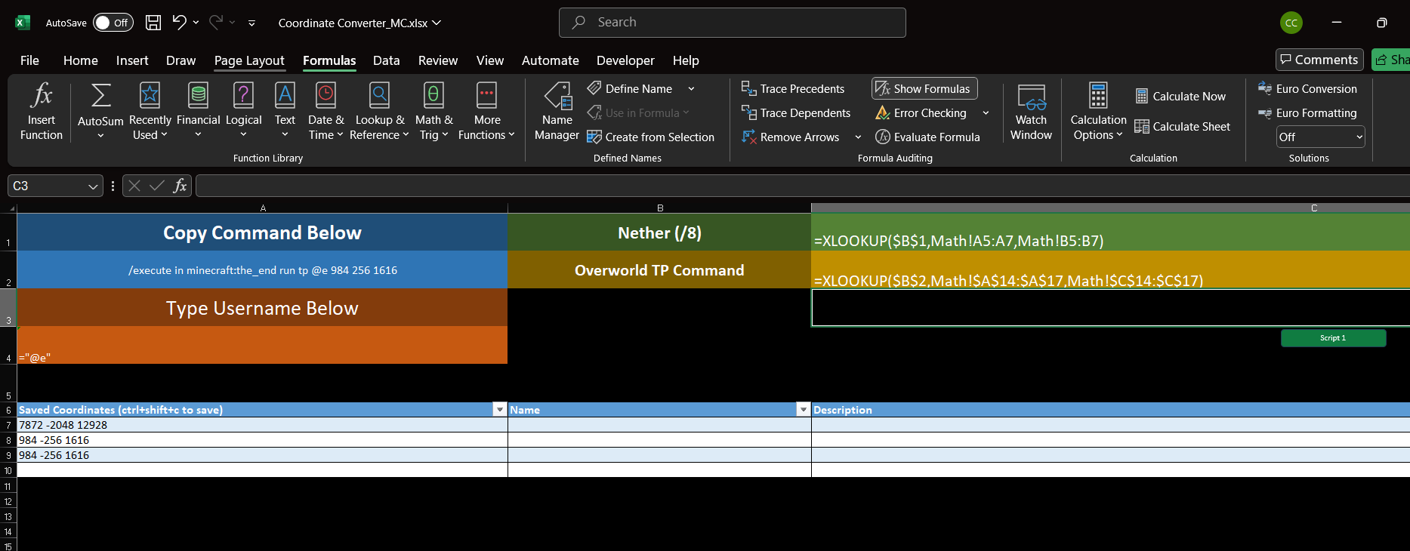Open More Functions menu
Screen dimensions: 1410x551
pyautogui.click(x=486, y=112)
